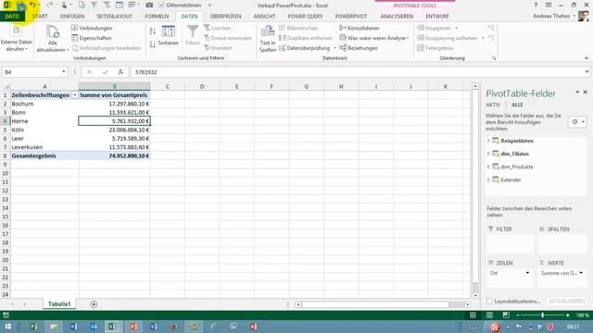Image resolution: width=593 pixels, height=333 pixels.
Task: Select Köln value 23.006.004,10 €
Action: [115, 129]
